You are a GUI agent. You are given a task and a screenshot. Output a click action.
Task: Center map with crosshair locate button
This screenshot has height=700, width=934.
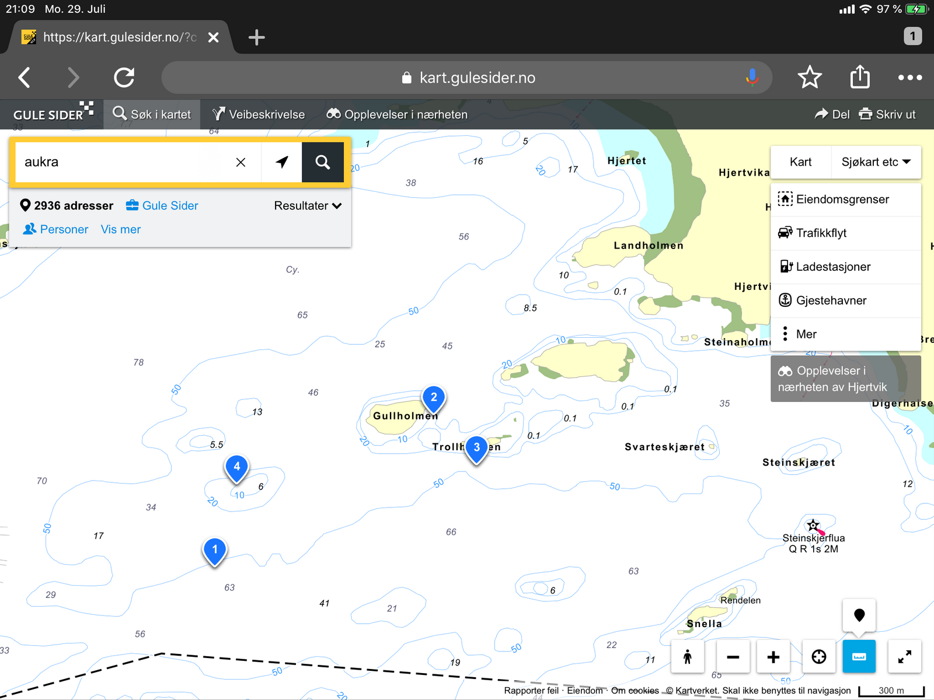(819, 657)
